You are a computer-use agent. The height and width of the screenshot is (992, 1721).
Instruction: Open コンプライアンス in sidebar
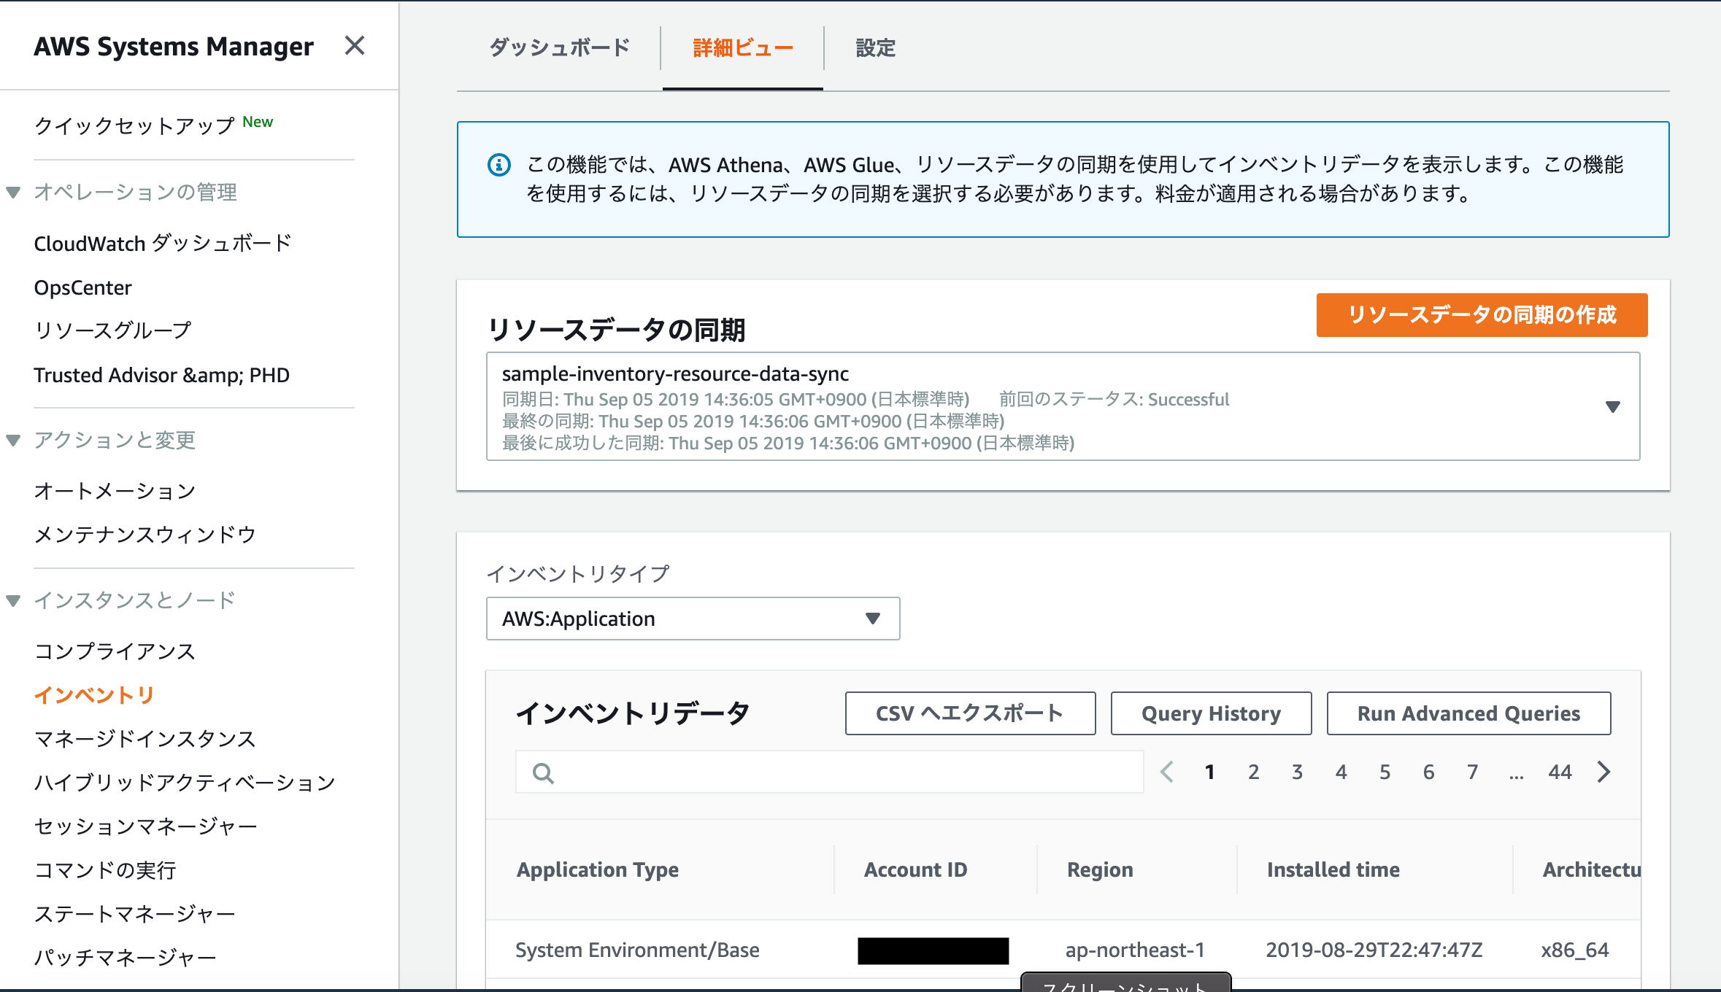coord(115,651)
